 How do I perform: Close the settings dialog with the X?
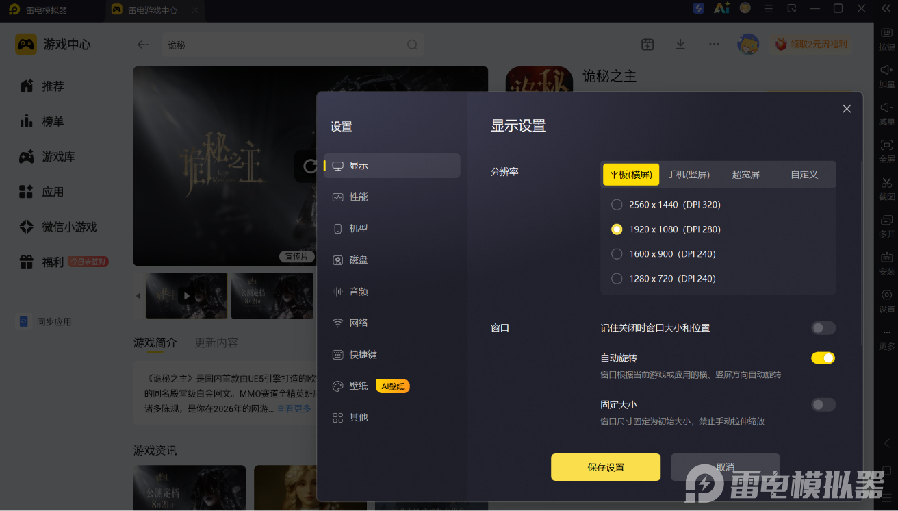(847, 109)
